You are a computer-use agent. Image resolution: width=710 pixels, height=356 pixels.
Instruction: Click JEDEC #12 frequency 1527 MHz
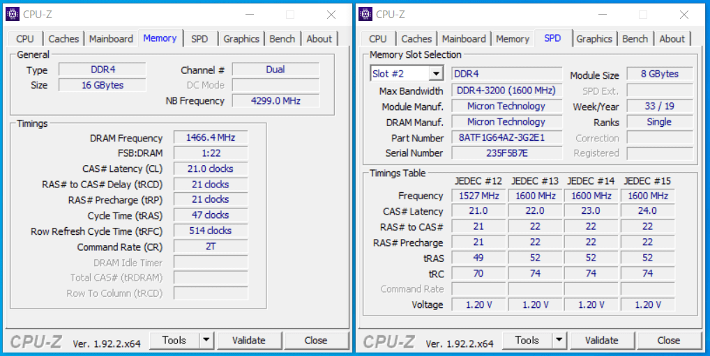pos(478,196)
